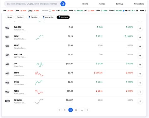Expand More in ticker bar
The image size is (149, 118).
coord(143,11)
